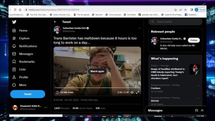The image size is (215, 121).
Task: Open Sebastian Gorka's avatar in Relevant people
Action: [x=155, y=41]
